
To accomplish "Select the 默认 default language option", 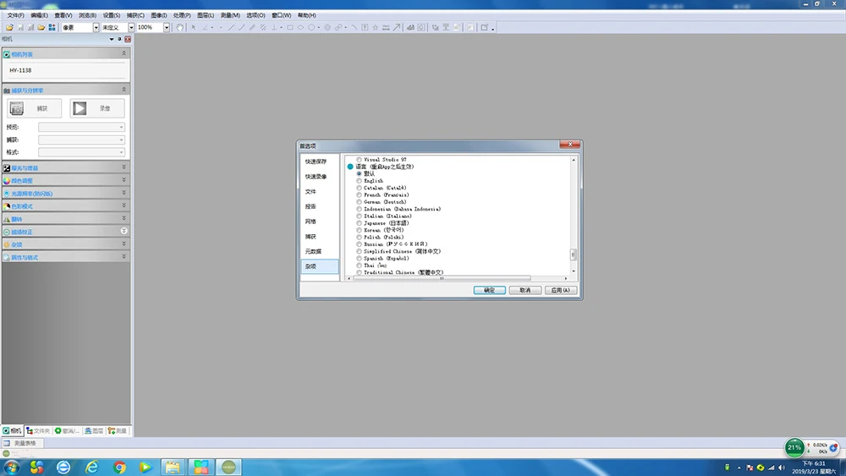I will 360,174.
